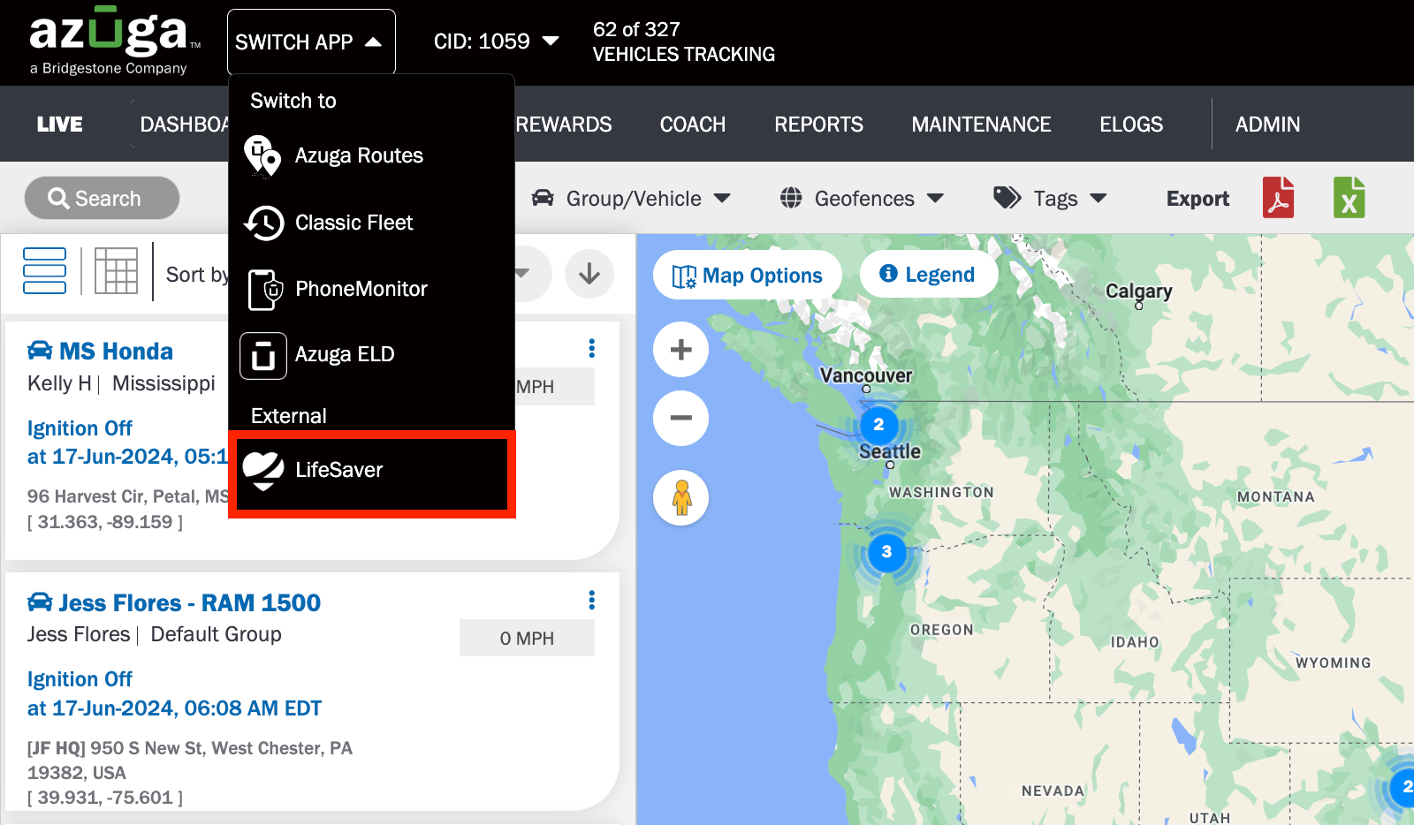The width and height of the screenshot is (1414, 825).
Task: Open the LifeSaver heart icon
Action: click(x=263, y=470)
